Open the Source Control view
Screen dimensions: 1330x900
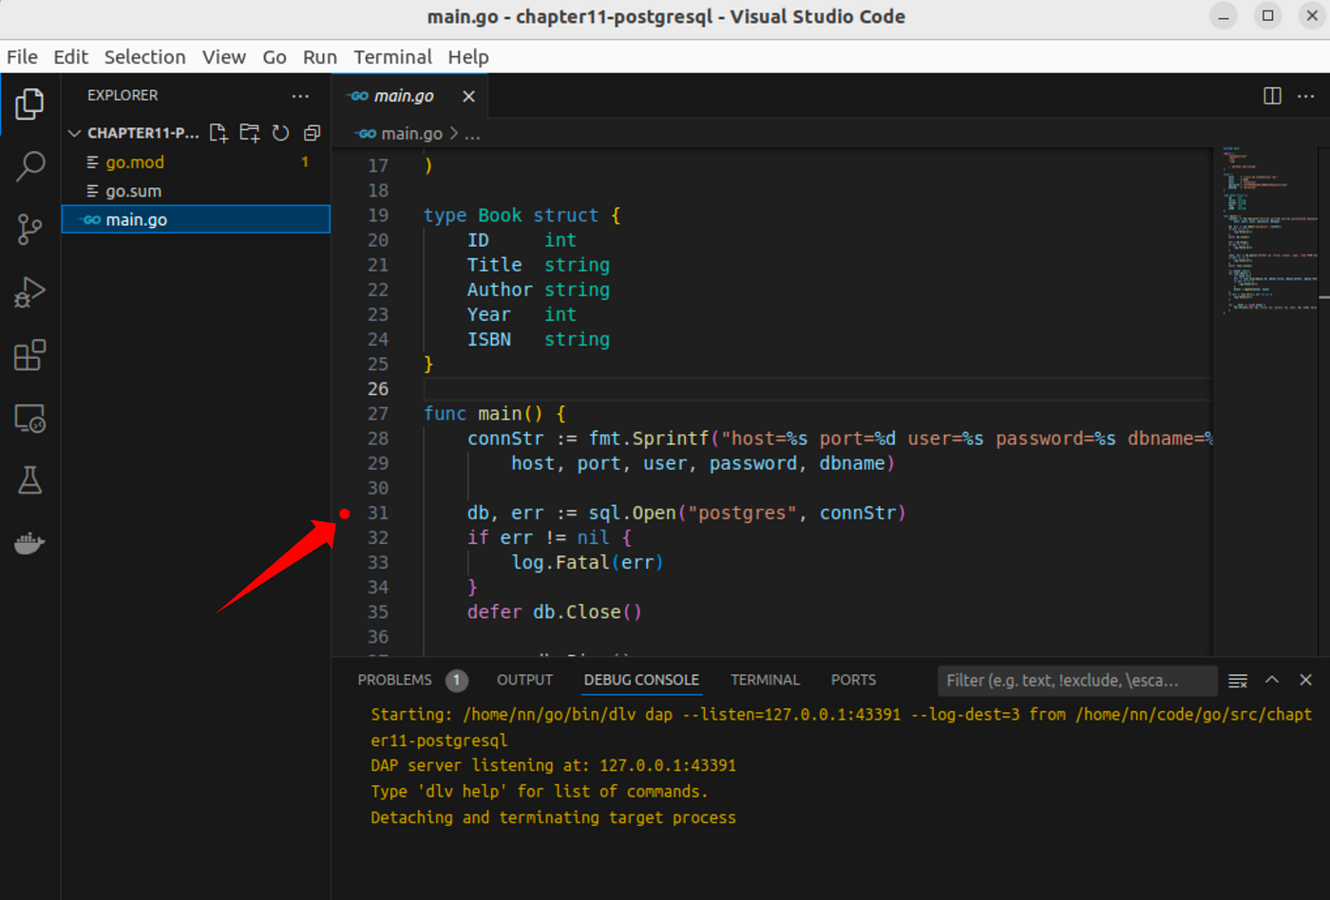(x=29, y=229)
